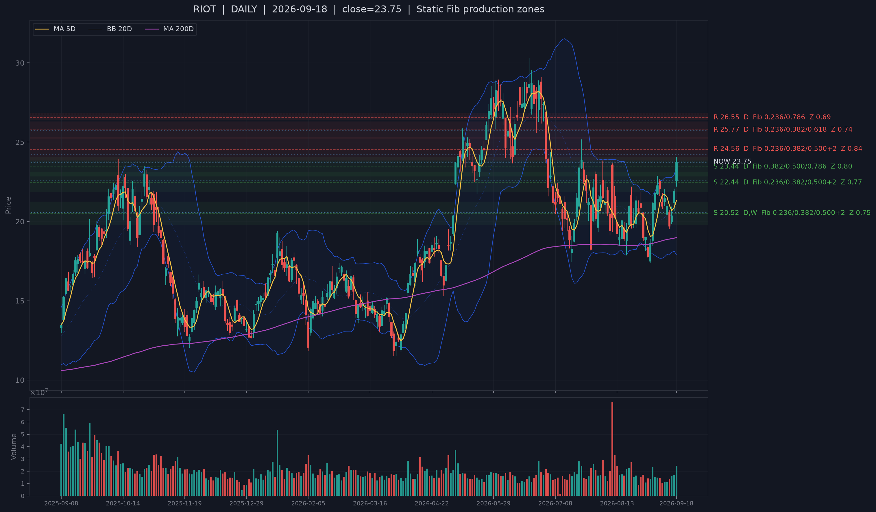
Task: Click the blue BB 20D legend line sample
Action: coord(95,29)
